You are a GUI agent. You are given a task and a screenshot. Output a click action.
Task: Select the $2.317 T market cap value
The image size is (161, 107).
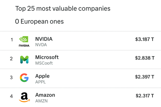point(145,96)
